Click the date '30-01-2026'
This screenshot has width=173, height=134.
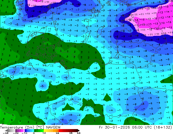pyautogui.click(x=117, y=127)
